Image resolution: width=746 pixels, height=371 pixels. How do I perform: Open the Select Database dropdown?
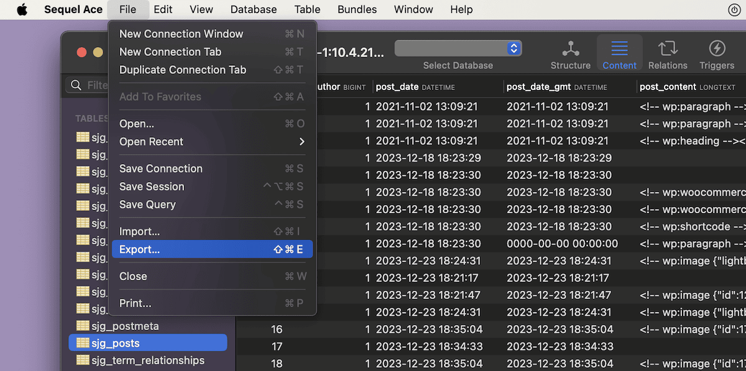458,48
